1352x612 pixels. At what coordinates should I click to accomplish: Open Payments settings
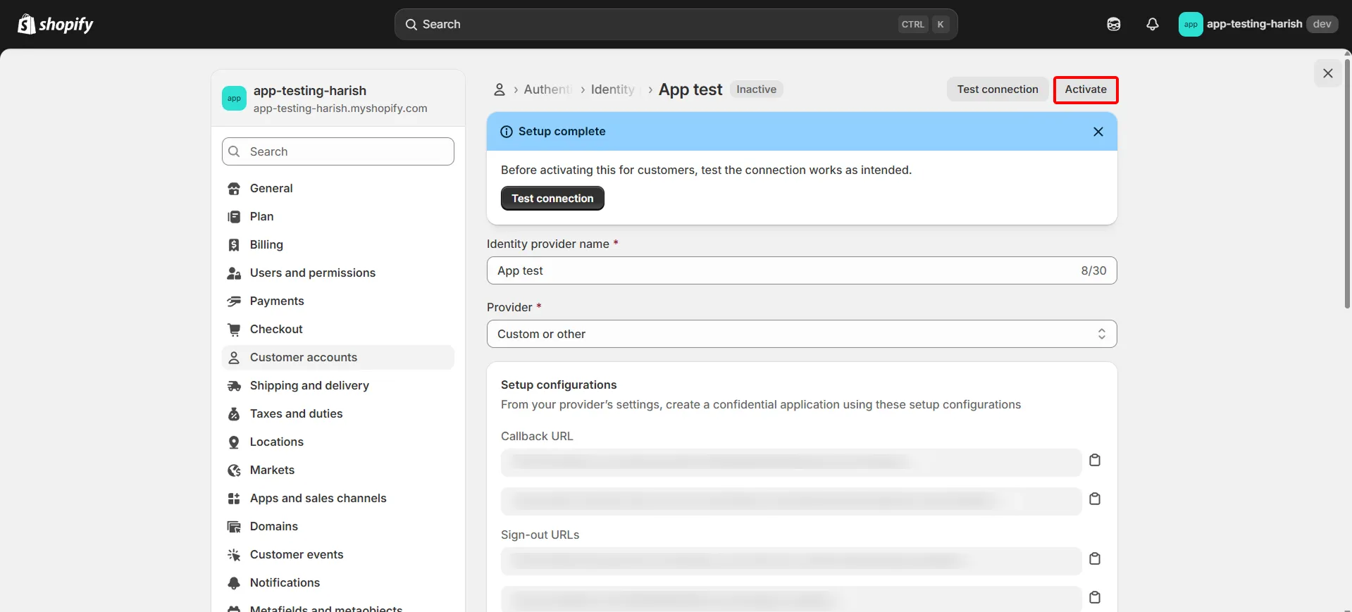pos(338,301)
